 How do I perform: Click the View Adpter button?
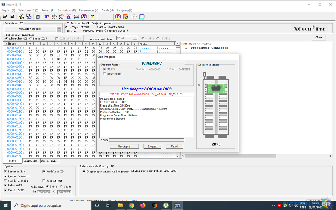point(124,146)
